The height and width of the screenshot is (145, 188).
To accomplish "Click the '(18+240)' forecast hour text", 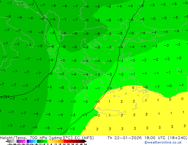I will point(178,138).
